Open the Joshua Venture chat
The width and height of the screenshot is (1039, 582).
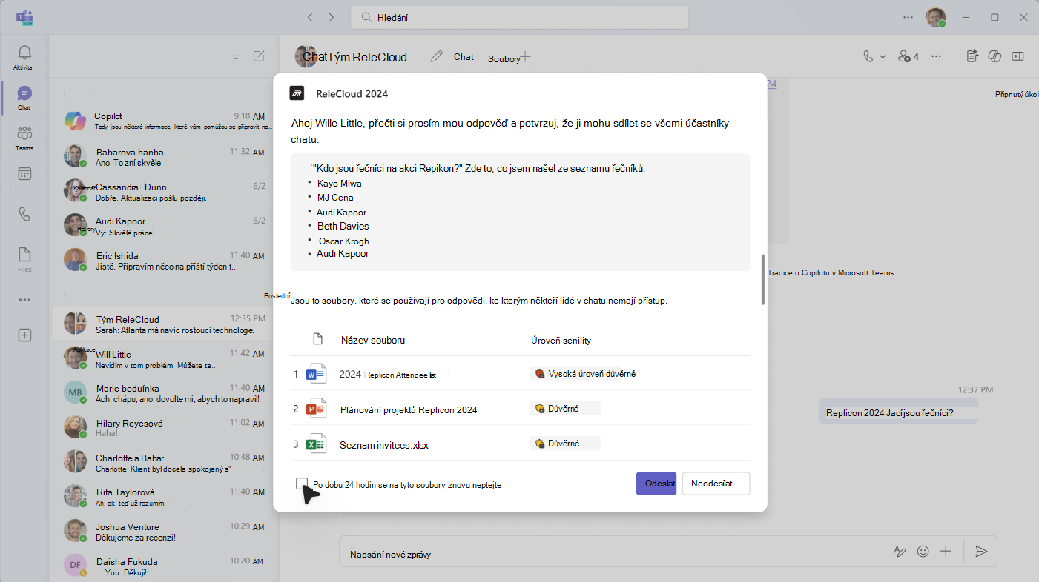click(165, 531)
